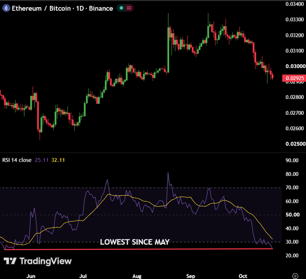
Task: Click the 0.02600 price axis label
Action: click(295, 128)
